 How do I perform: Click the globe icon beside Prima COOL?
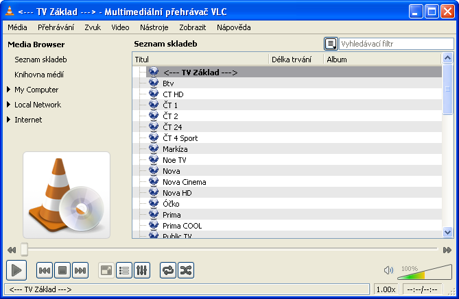click(154, 225)
